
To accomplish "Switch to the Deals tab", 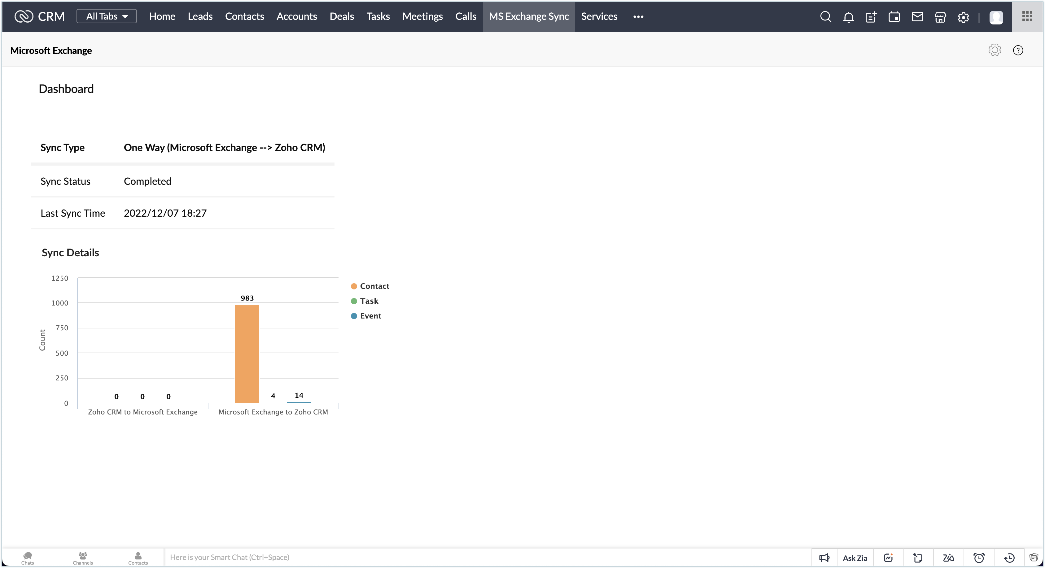I will [342, 16].
